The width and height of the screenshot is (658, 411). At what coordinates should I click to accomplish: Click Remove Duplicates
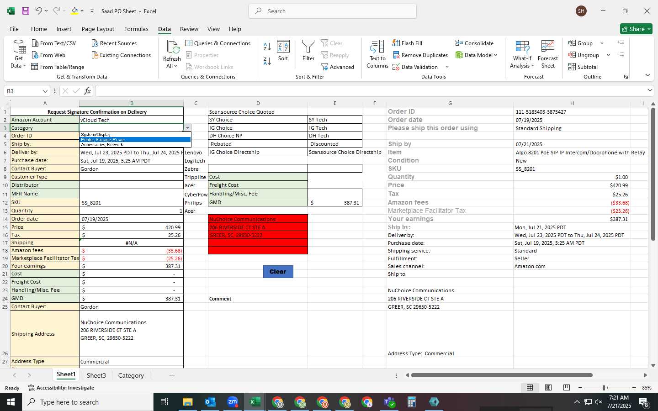pos(420,55)
